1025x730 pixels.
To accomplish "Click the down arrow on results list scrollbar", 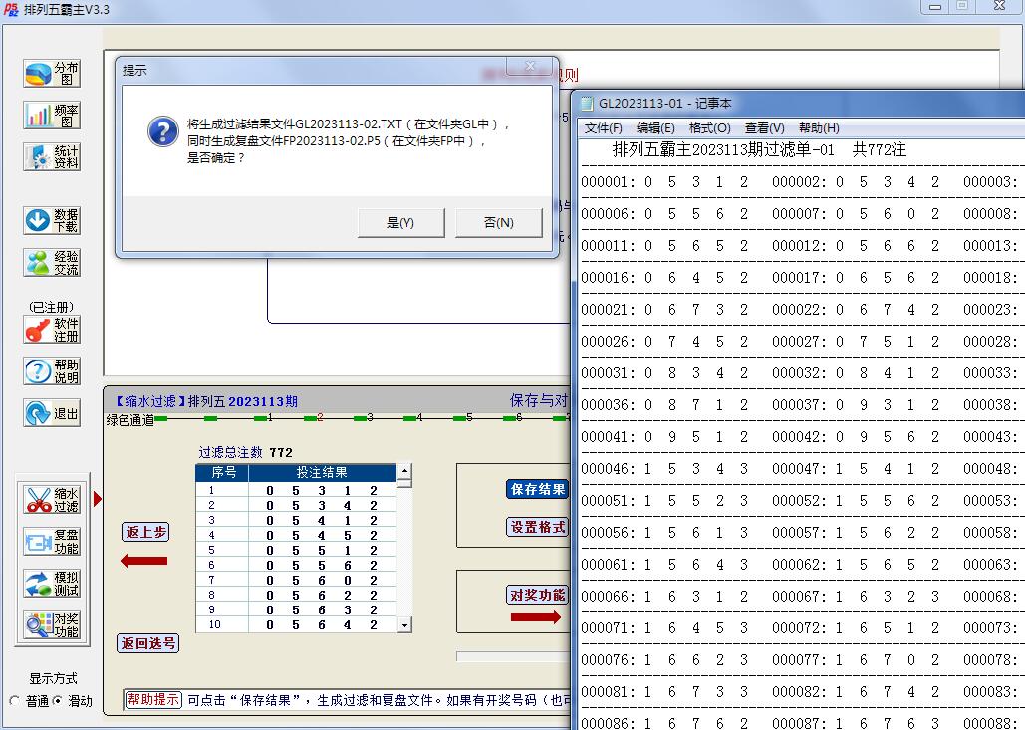I will [406, 626].
